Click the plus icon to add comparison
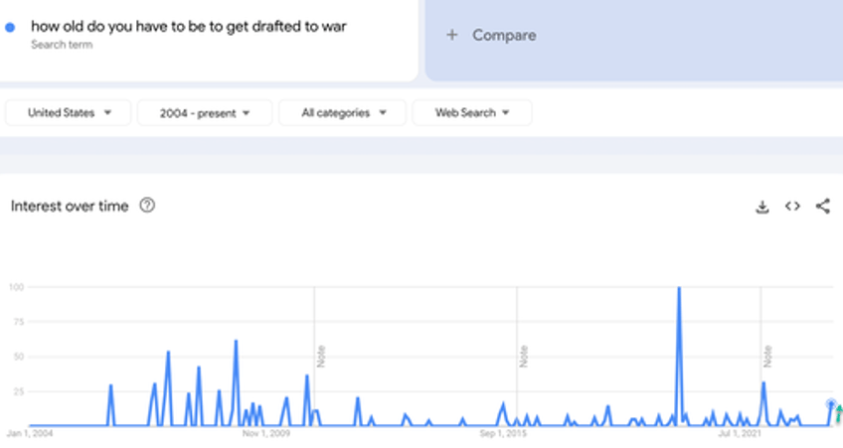The image size is (843, 448). 452,35
